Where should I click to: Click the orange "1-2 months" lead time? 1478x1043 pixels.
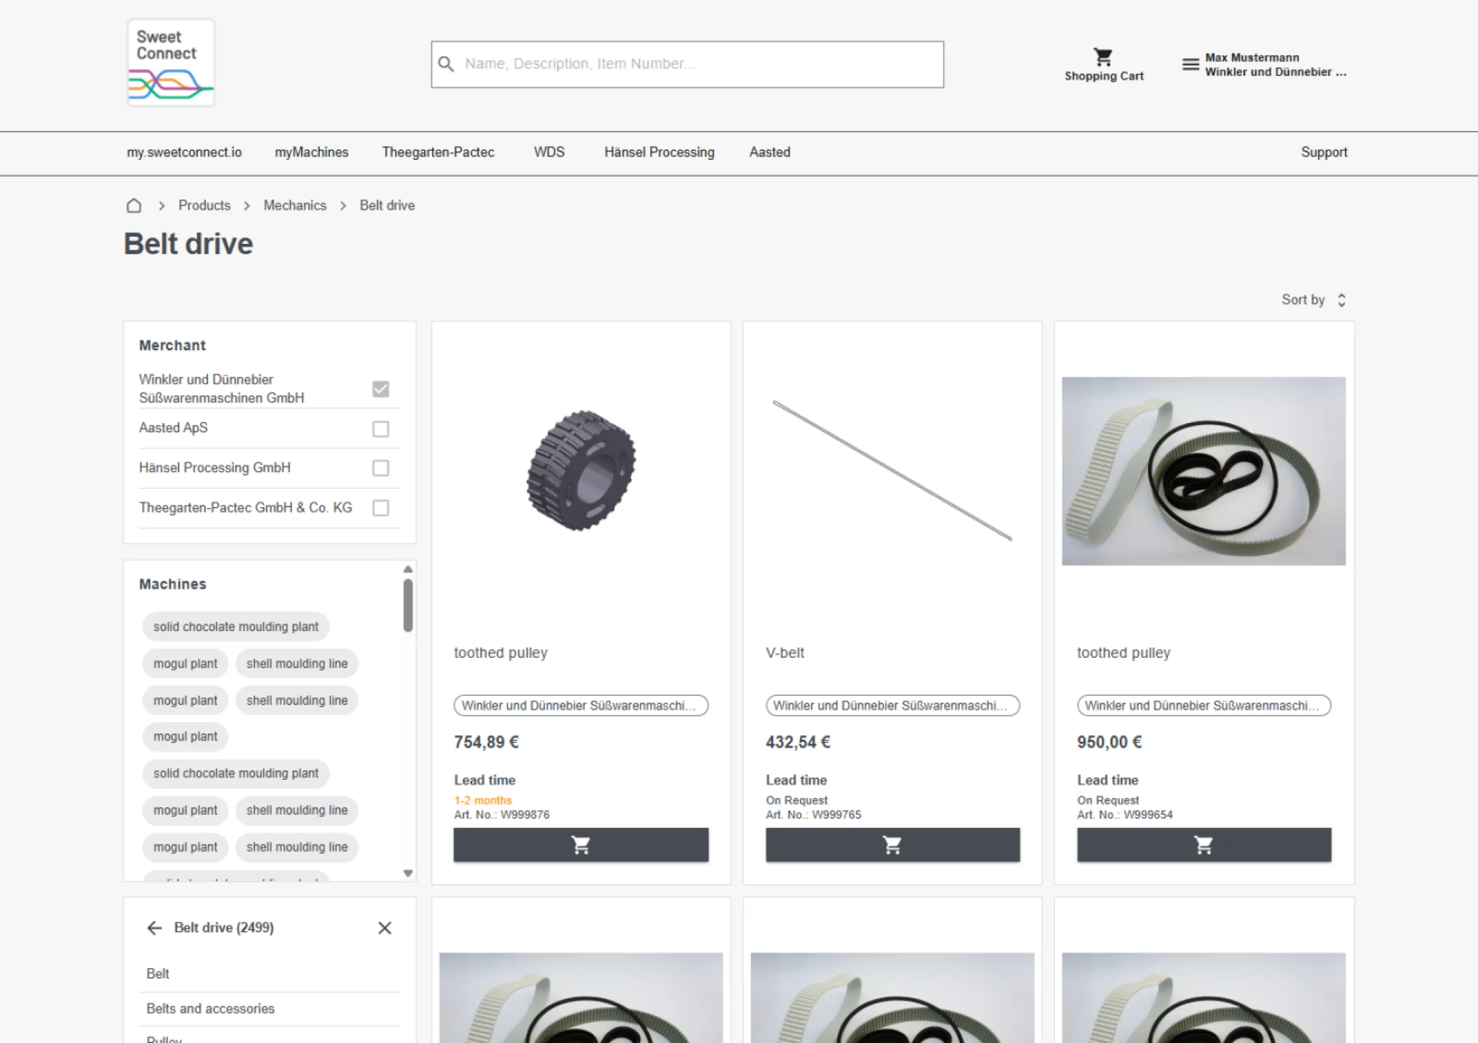pyautogui.click(x=483, y=801)
